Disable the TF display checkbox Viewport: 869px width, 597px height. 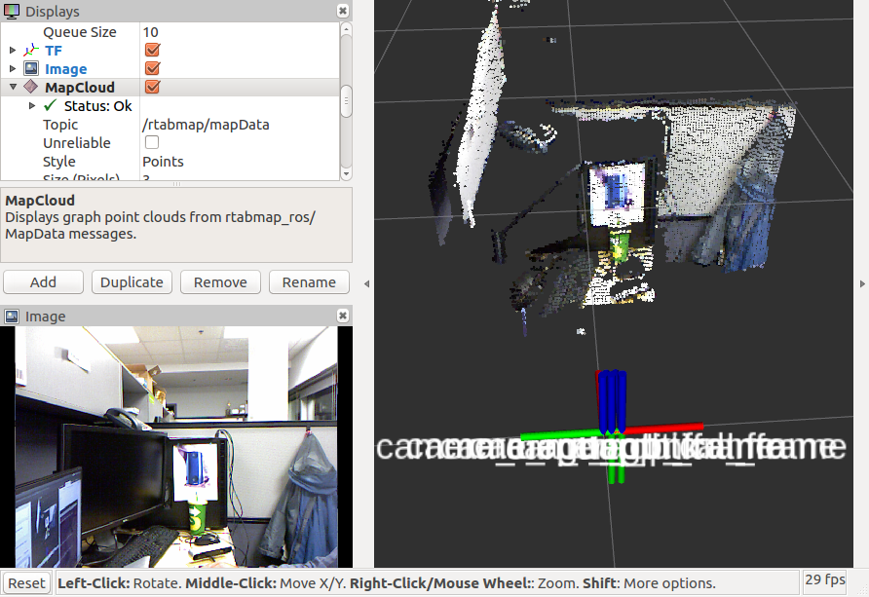pyautogui.click(x=152, y=51)
